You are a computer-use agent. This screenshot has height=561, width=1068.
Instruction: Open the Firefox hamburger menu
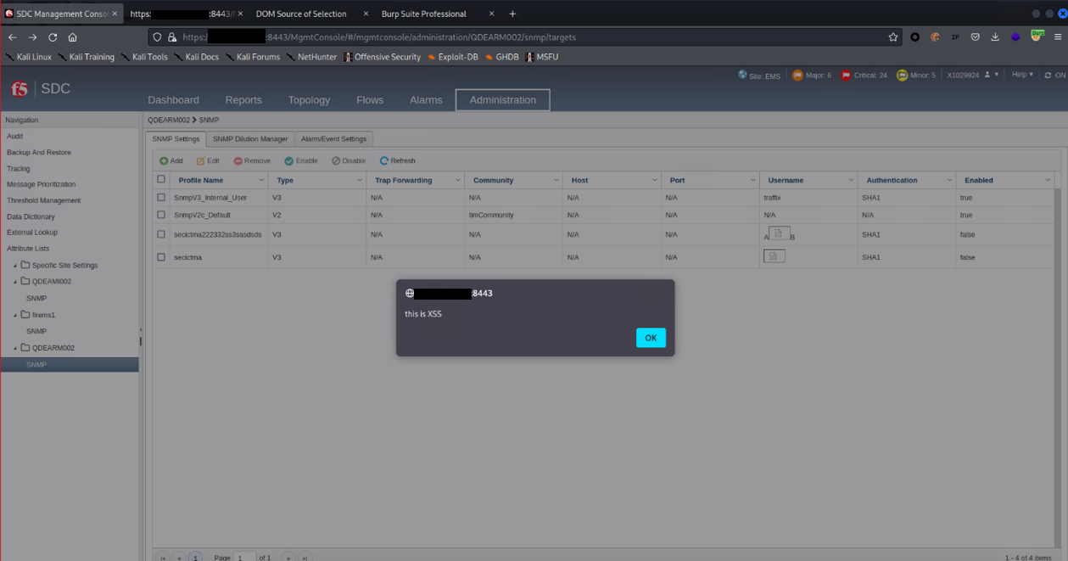point(1058,37)
